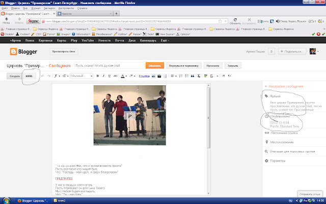
Task: Expand the Ещё menu in Google bar
Action: 165,40
